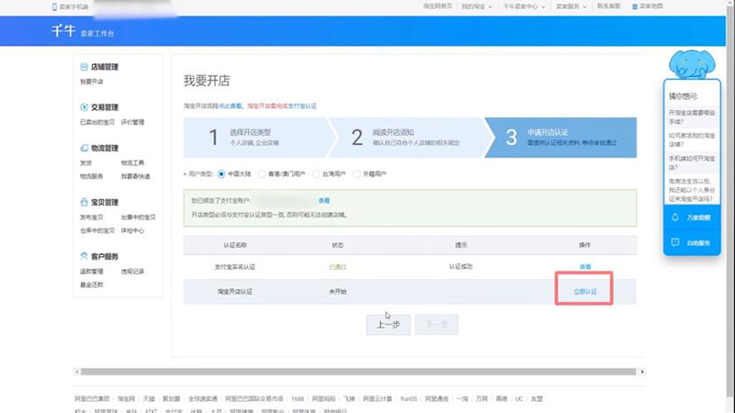735x413 pixels.
Task: Click step 2 阅读开店须知
Action: pyautogui.click(x=411, y=137)
